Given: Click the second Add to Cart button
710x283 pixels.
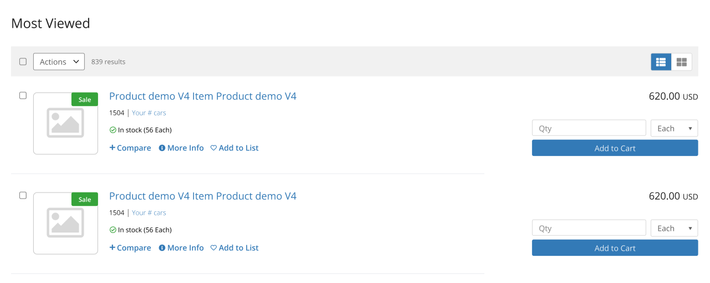Looking at the screenshot, I should (x=615, y=248).
